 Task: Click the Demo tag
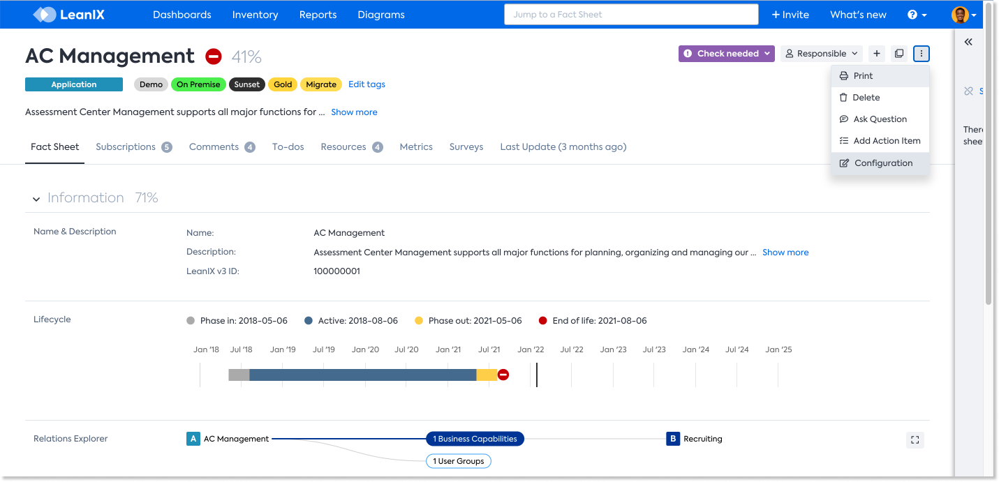151,84
